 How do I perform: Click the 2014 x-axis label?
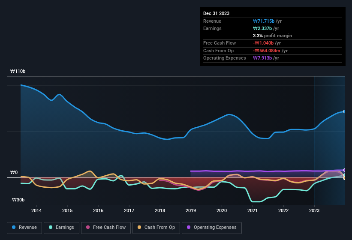point(36,210)
